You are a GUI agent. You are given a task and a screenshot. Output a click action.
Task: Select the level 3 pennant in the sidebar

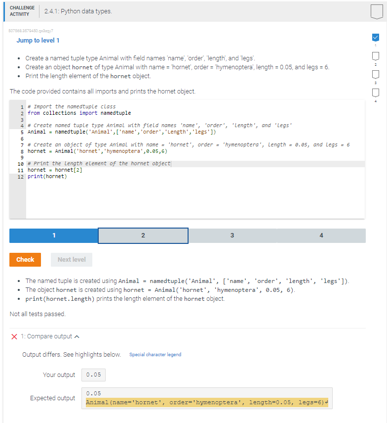(x=376, y=74)
